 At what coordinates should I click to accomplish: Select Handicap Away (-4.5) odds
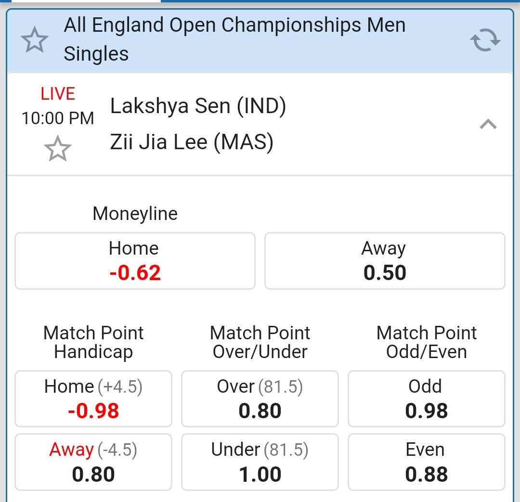point(93,462)
